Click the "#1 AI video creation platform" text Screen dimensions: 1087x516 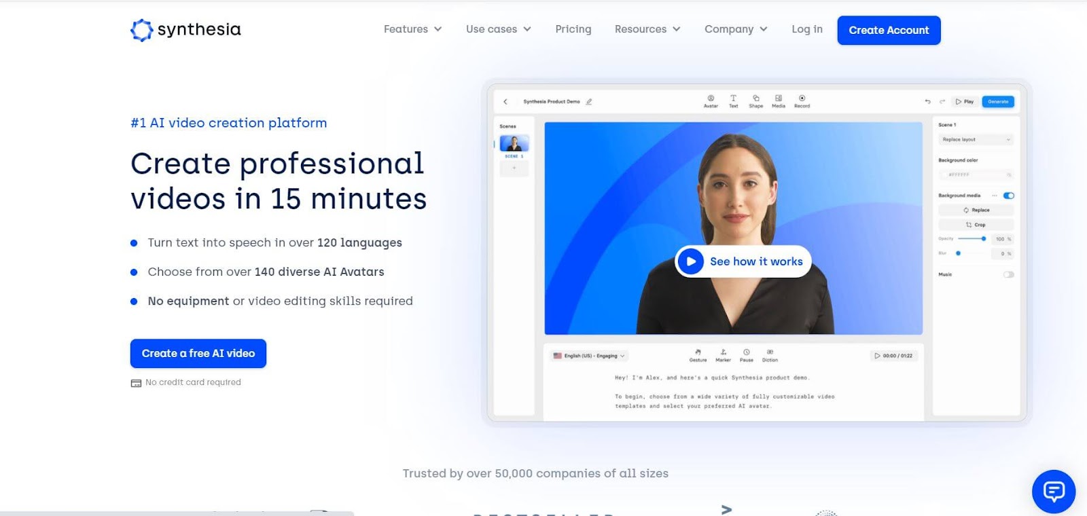[228, 123]
